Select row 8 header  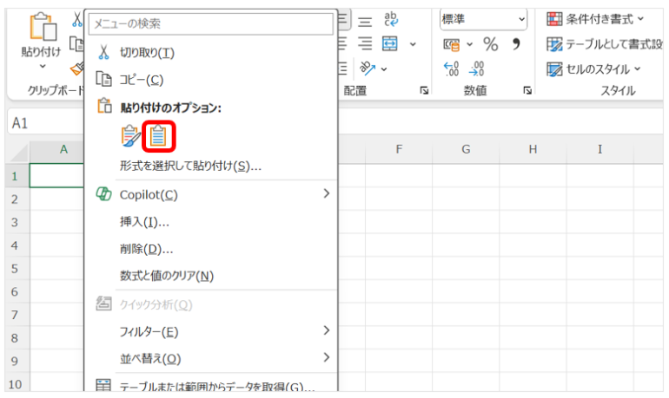[x=17, y=337]
